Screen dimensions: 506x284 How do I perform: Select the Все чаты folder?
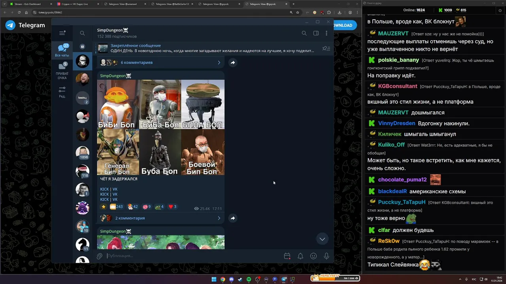pyautogui.click(x=62, y=50)
